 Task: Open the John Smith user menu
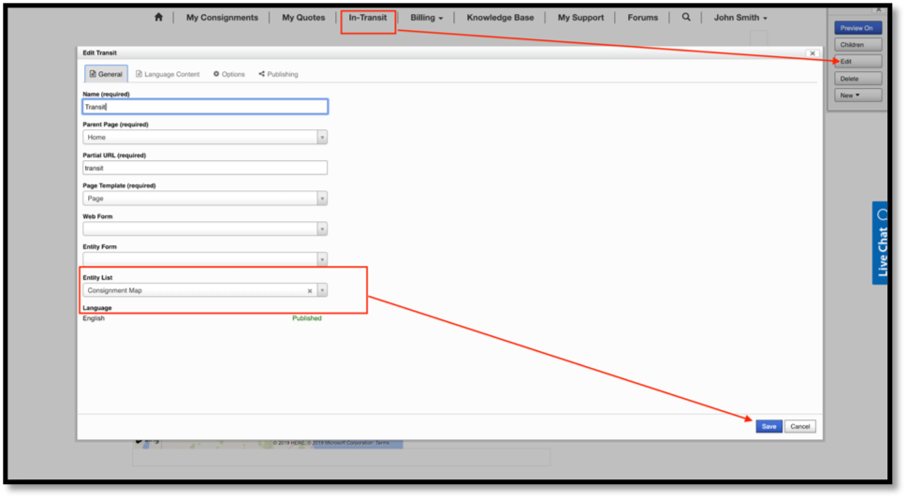point(739,18)
